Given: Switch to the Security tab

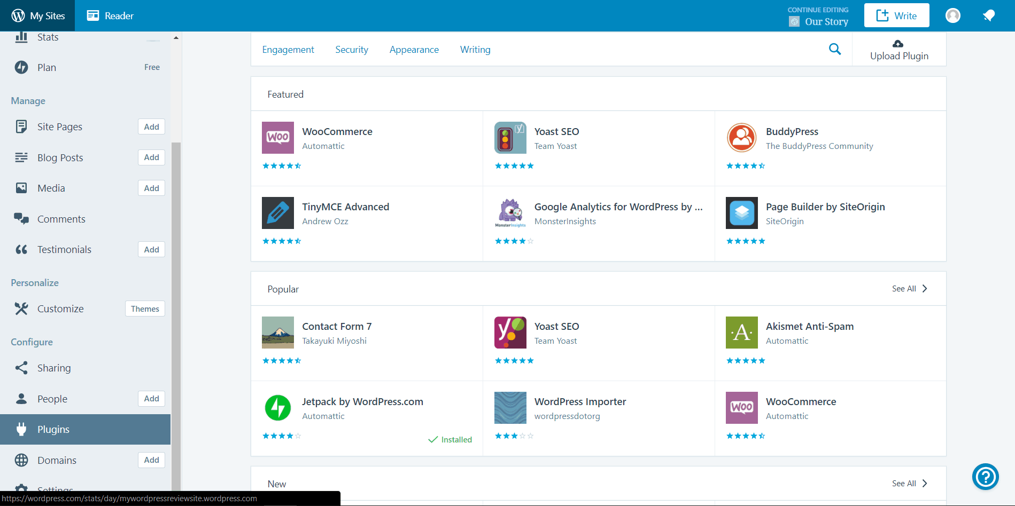Looking at the screenshot, I should (352, 49).
